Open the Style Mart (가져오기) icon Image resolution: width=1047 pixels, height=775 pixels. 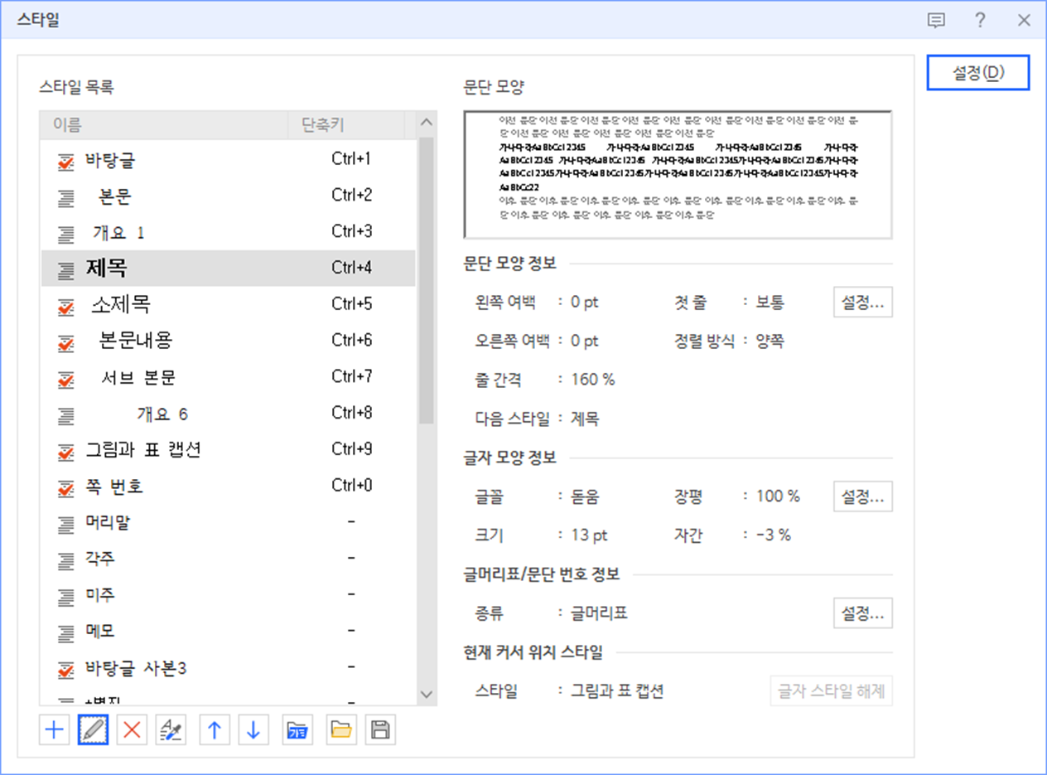[x=298, y=730]
